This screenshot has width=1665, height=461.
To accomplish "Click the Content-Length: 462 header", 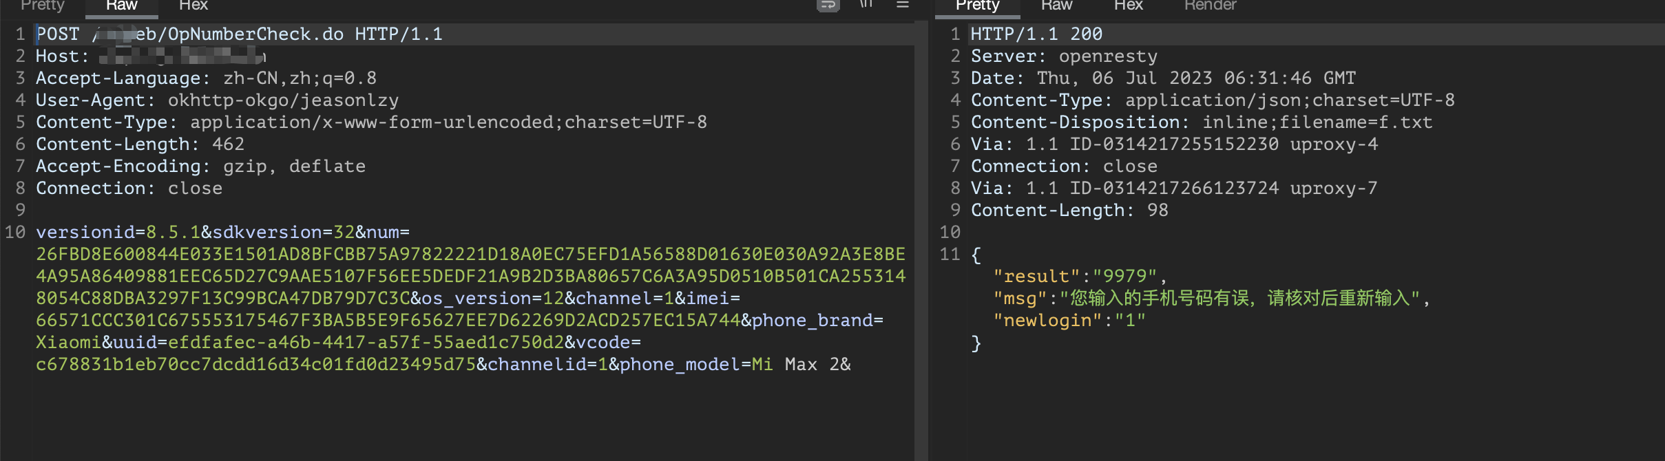I will click(x=140, y=144).
